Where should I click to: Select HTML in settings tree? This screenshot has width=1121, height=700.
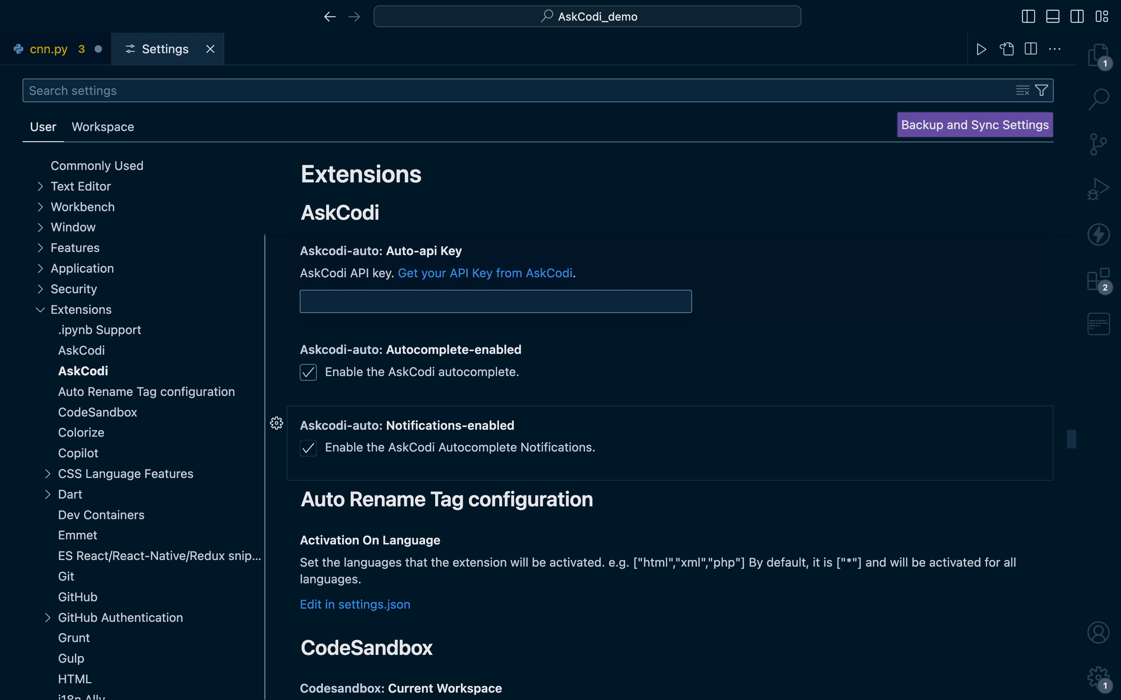(75, 679)
